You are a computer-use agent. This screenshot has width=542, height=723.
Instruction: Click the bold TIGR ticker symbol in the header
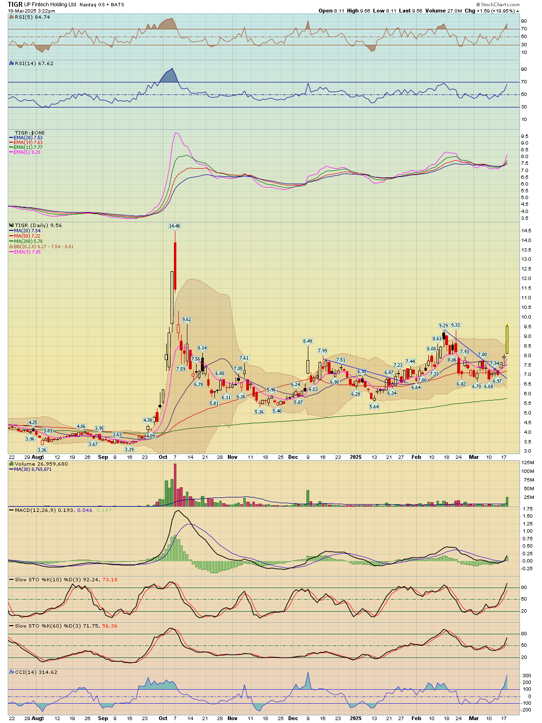pyautogui.click(x=15, y=4)
